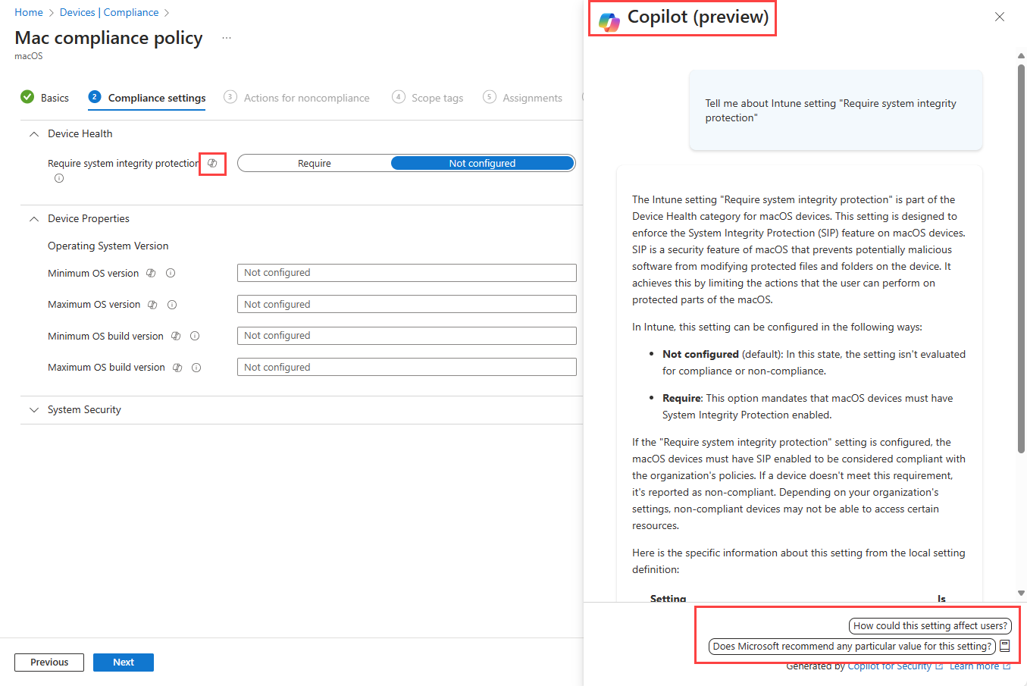Open the Actions for noncompliance step

(x=297, y=98)
